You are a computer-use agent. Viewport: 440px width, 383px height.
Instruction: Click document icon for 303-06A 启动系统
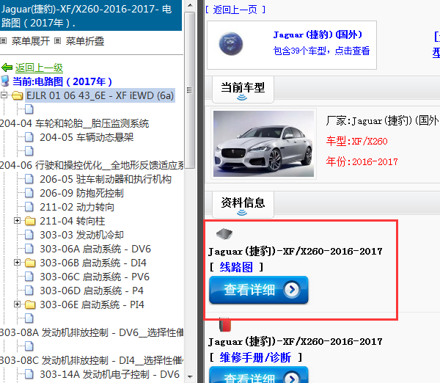pyautogui.click(x=29, y=249)
